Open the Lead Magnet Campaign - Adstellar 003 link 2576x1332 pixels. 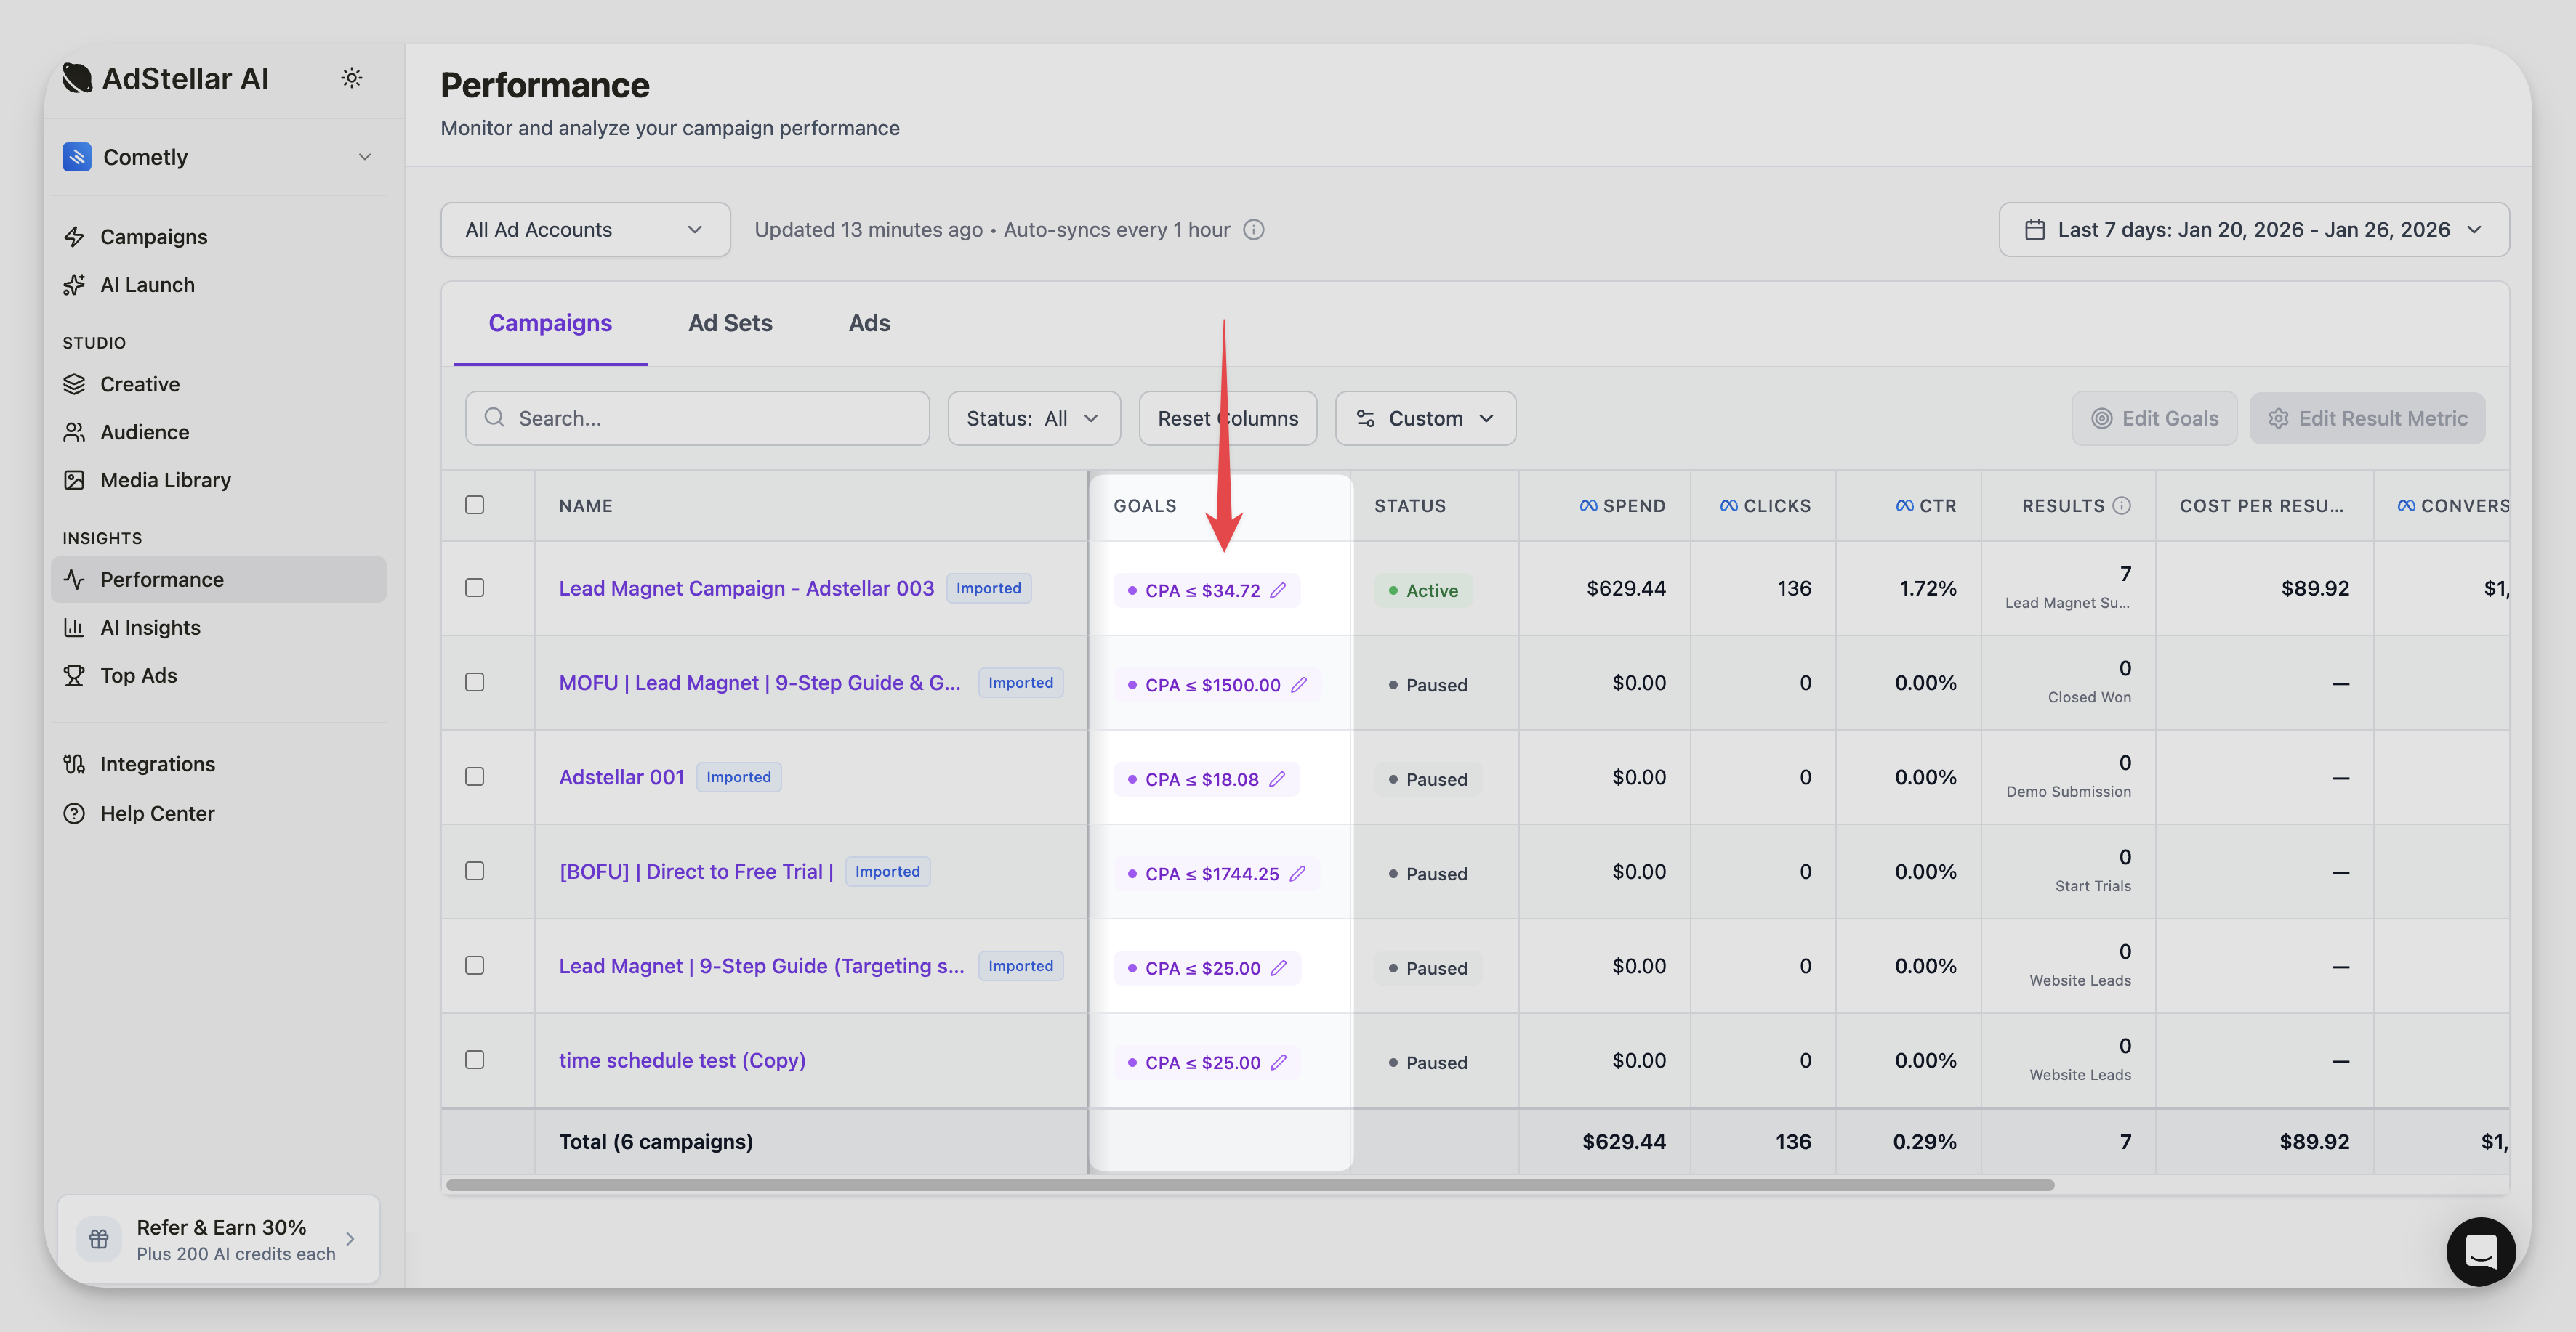[x=746, y=588]
